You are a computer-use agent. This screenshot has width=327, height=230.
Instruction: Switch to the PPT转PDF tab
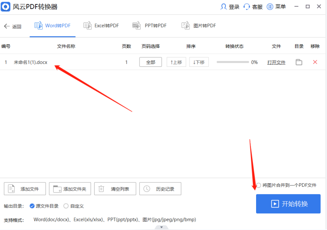pyautogui.click(x=150, y=26)
